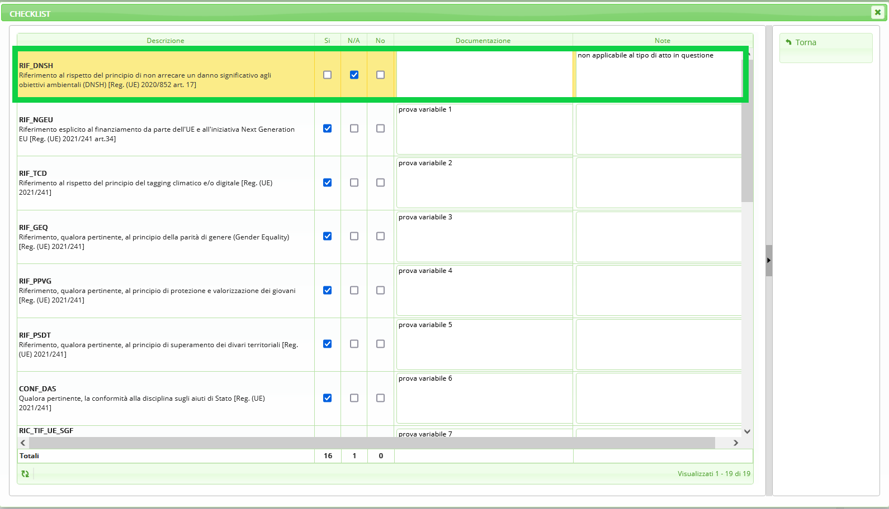This screenshot has height=509, width=889.
Task: Close the CHECKLIST dialog window
Action: [877, 12]
